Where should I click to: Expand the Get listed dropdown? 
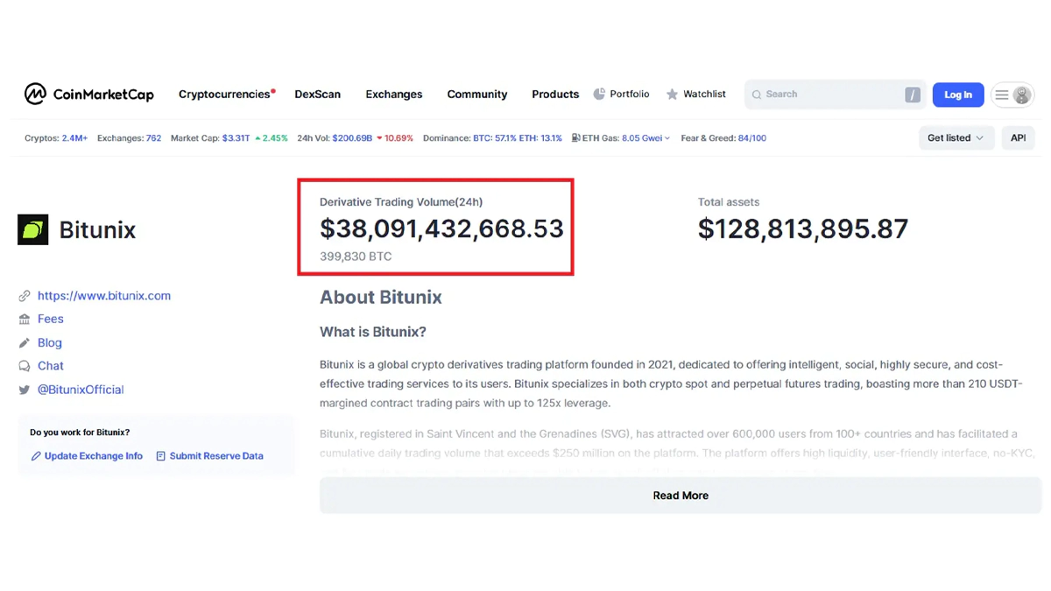[x=956, y=138]
